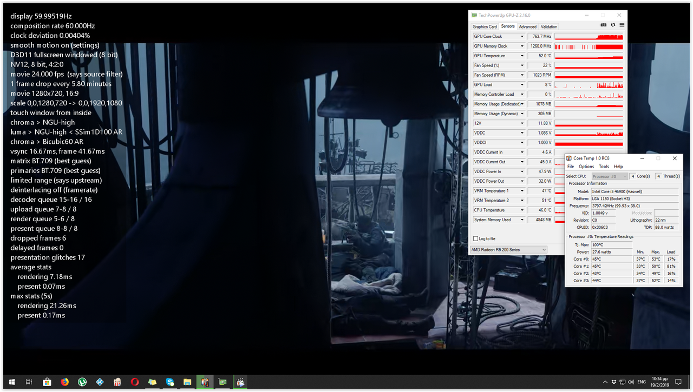This screenshot has height=392, width=693.
Task: Expand the VDDC Power In dropdown
Action: point(522,171)
